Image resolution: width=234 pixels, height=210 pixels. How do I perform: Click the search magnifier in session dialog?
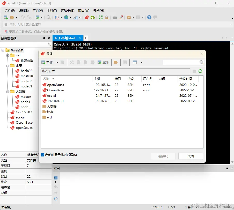pyautogui.click(x=201, y=62)
